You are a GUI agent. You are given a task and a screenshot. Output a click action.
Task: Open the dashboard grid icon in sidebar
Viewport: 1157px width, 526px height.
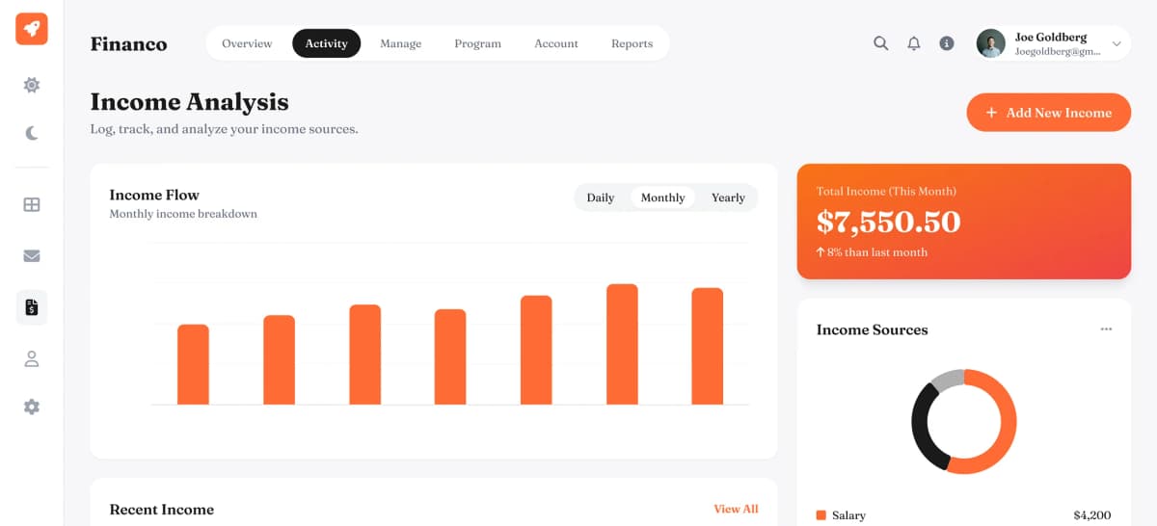(x=32, y=204)
